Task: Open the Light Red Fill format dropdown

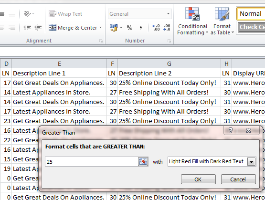Action: point(251,162)
